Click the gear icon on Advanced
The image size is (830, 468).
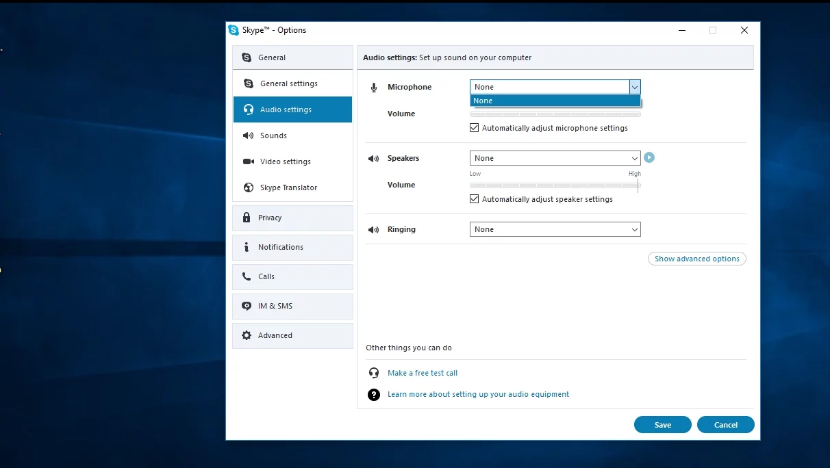point(247,335)
